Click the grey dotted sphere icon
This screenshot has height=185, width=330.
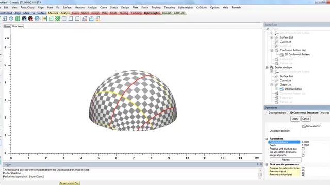pos(64,18)
